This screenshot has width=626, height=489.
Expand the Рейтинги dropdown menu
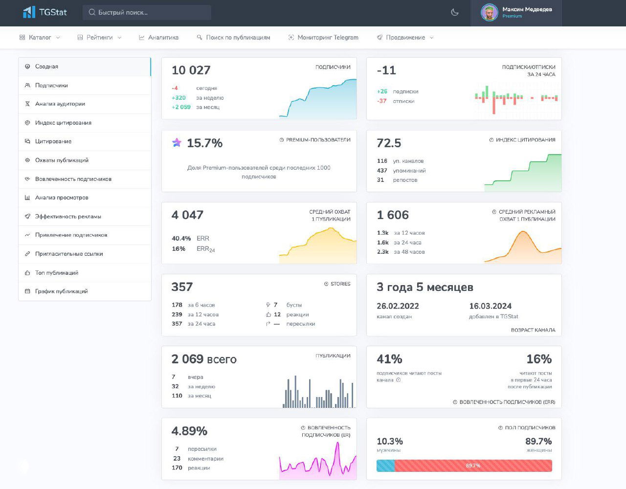pyautogui.click(x=99, y=38)
